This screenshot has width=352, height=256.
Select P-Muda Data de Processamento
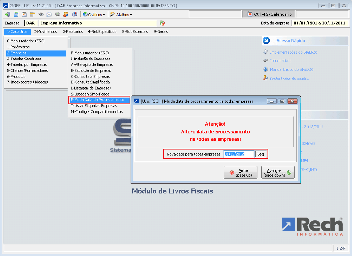(99, 100)
